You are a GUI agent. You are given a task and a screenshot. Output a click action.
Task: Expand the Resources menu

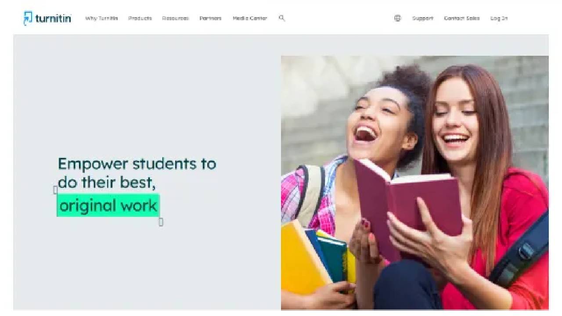pyautogui.click(x=175, y=18)
